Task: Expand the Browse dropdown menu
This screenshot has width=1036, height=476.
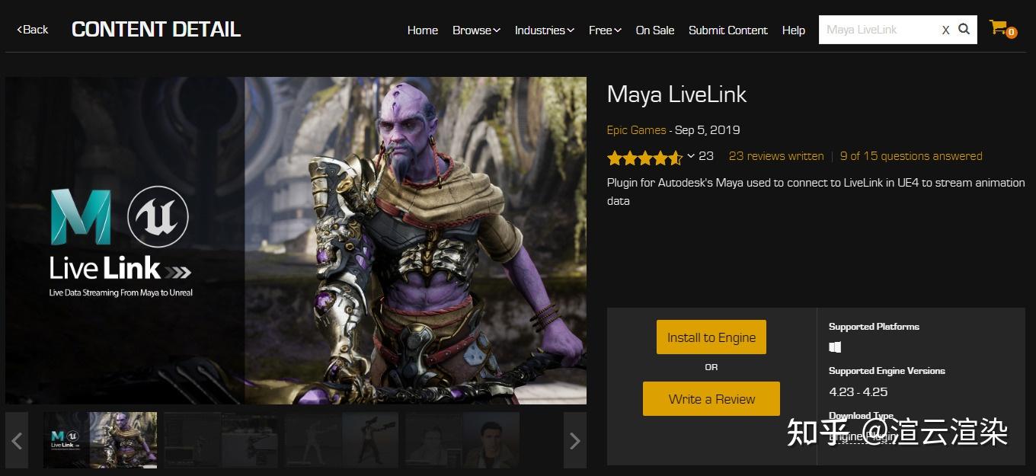Action: click(476, 30)
